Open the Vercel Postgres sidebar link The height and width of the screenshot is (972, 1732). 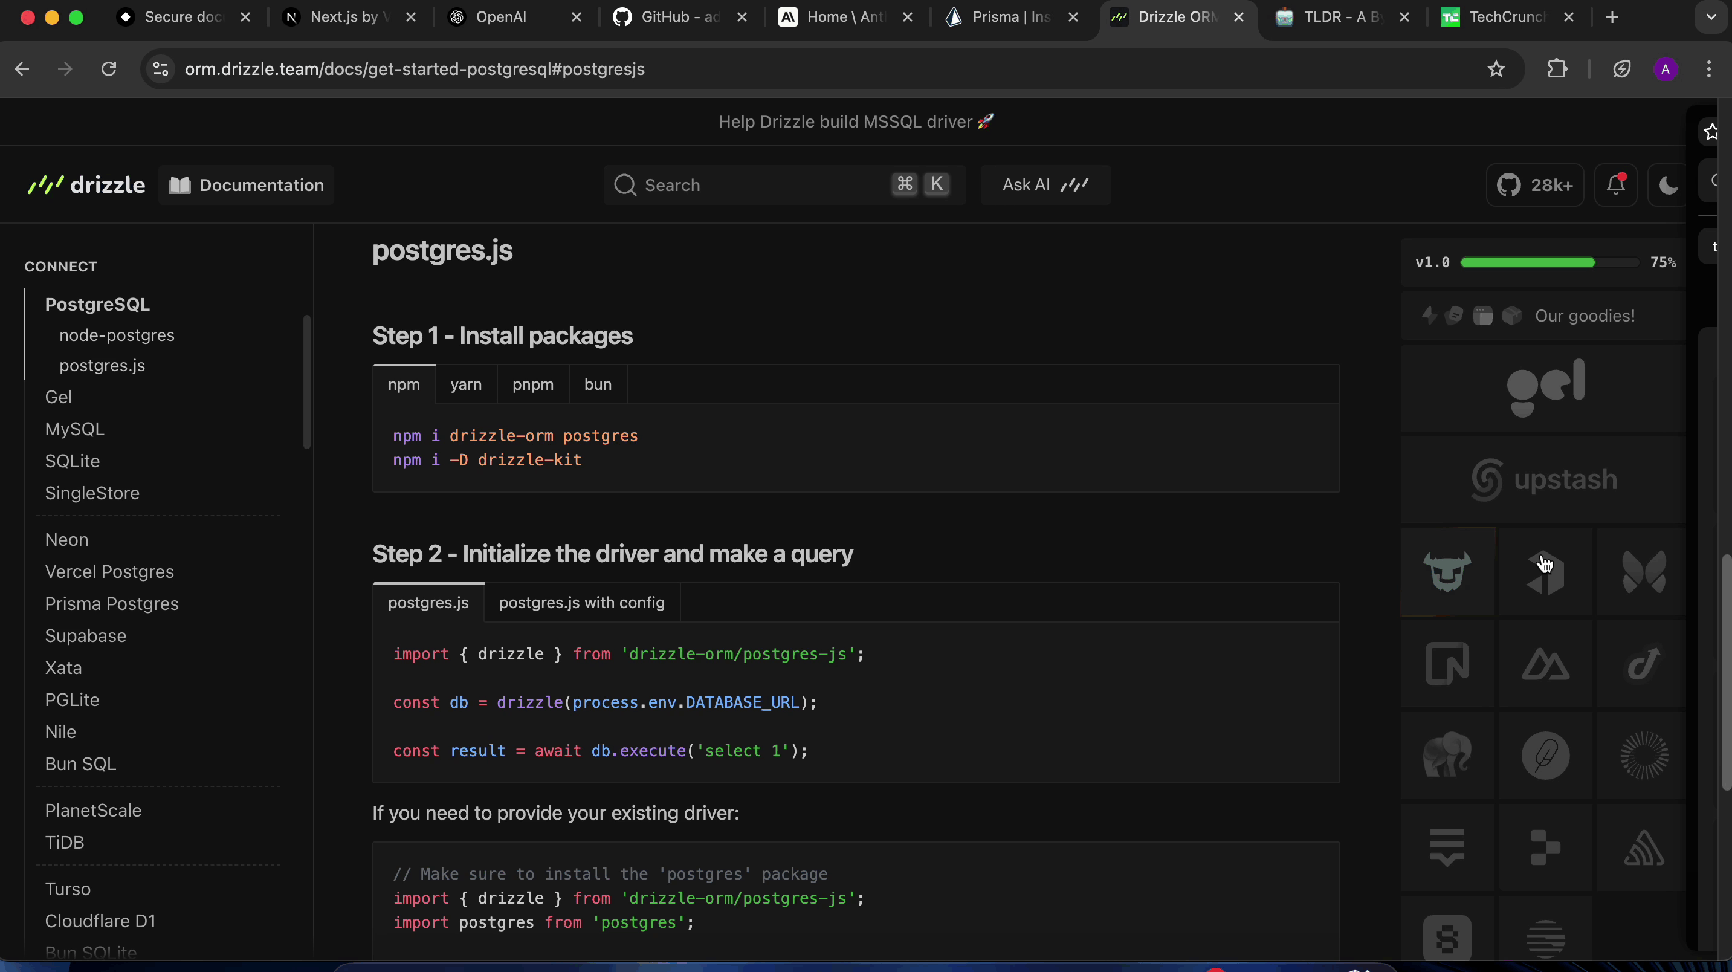(x=109, y=572)
